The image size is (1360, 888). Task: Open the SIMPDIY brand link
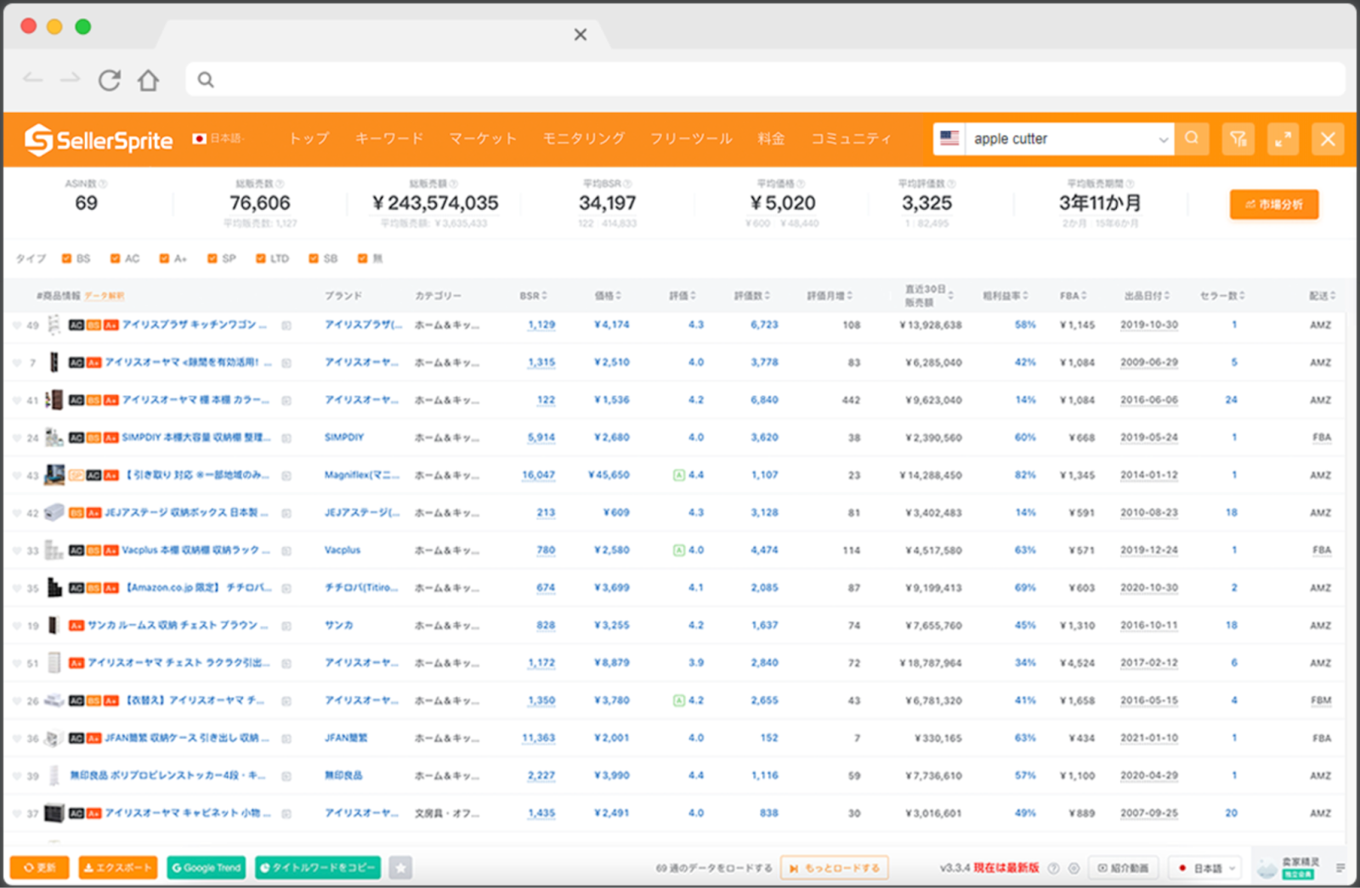pos(344,438)
